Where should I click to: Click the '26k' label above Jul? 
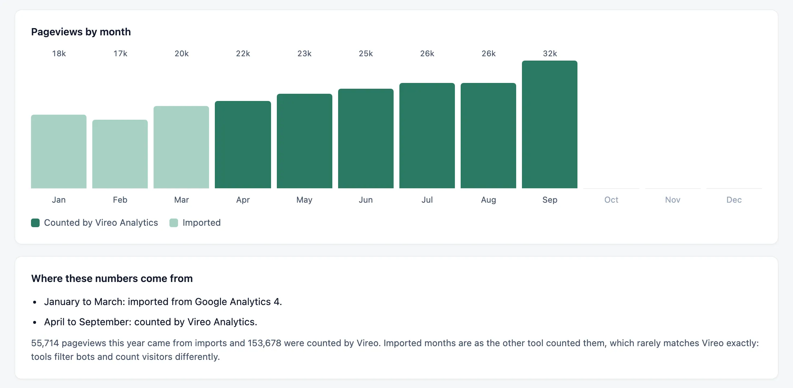427,54
